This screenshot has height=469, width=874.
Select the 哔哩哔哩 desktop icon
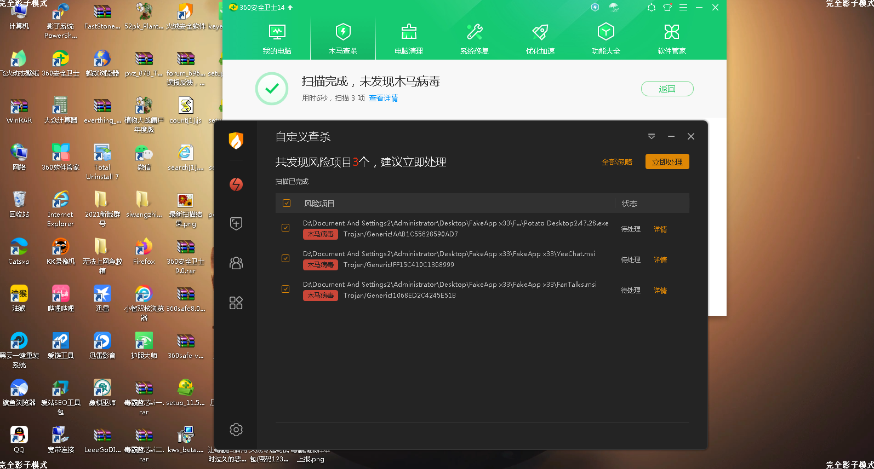[61, 298]
